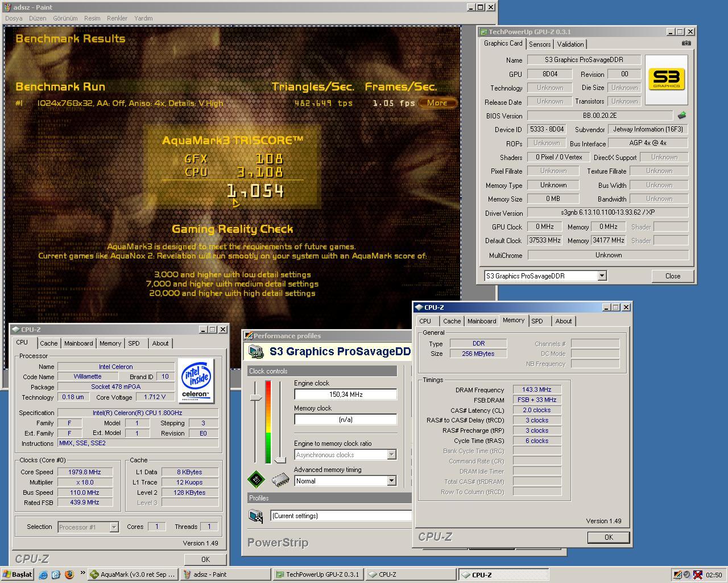728x583 pixels.
Task: Open Firefox from quick launch
Action: tap(69, 575)
